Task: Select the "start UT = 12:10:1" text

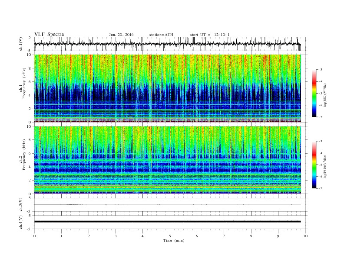Action: coord(210,35)
